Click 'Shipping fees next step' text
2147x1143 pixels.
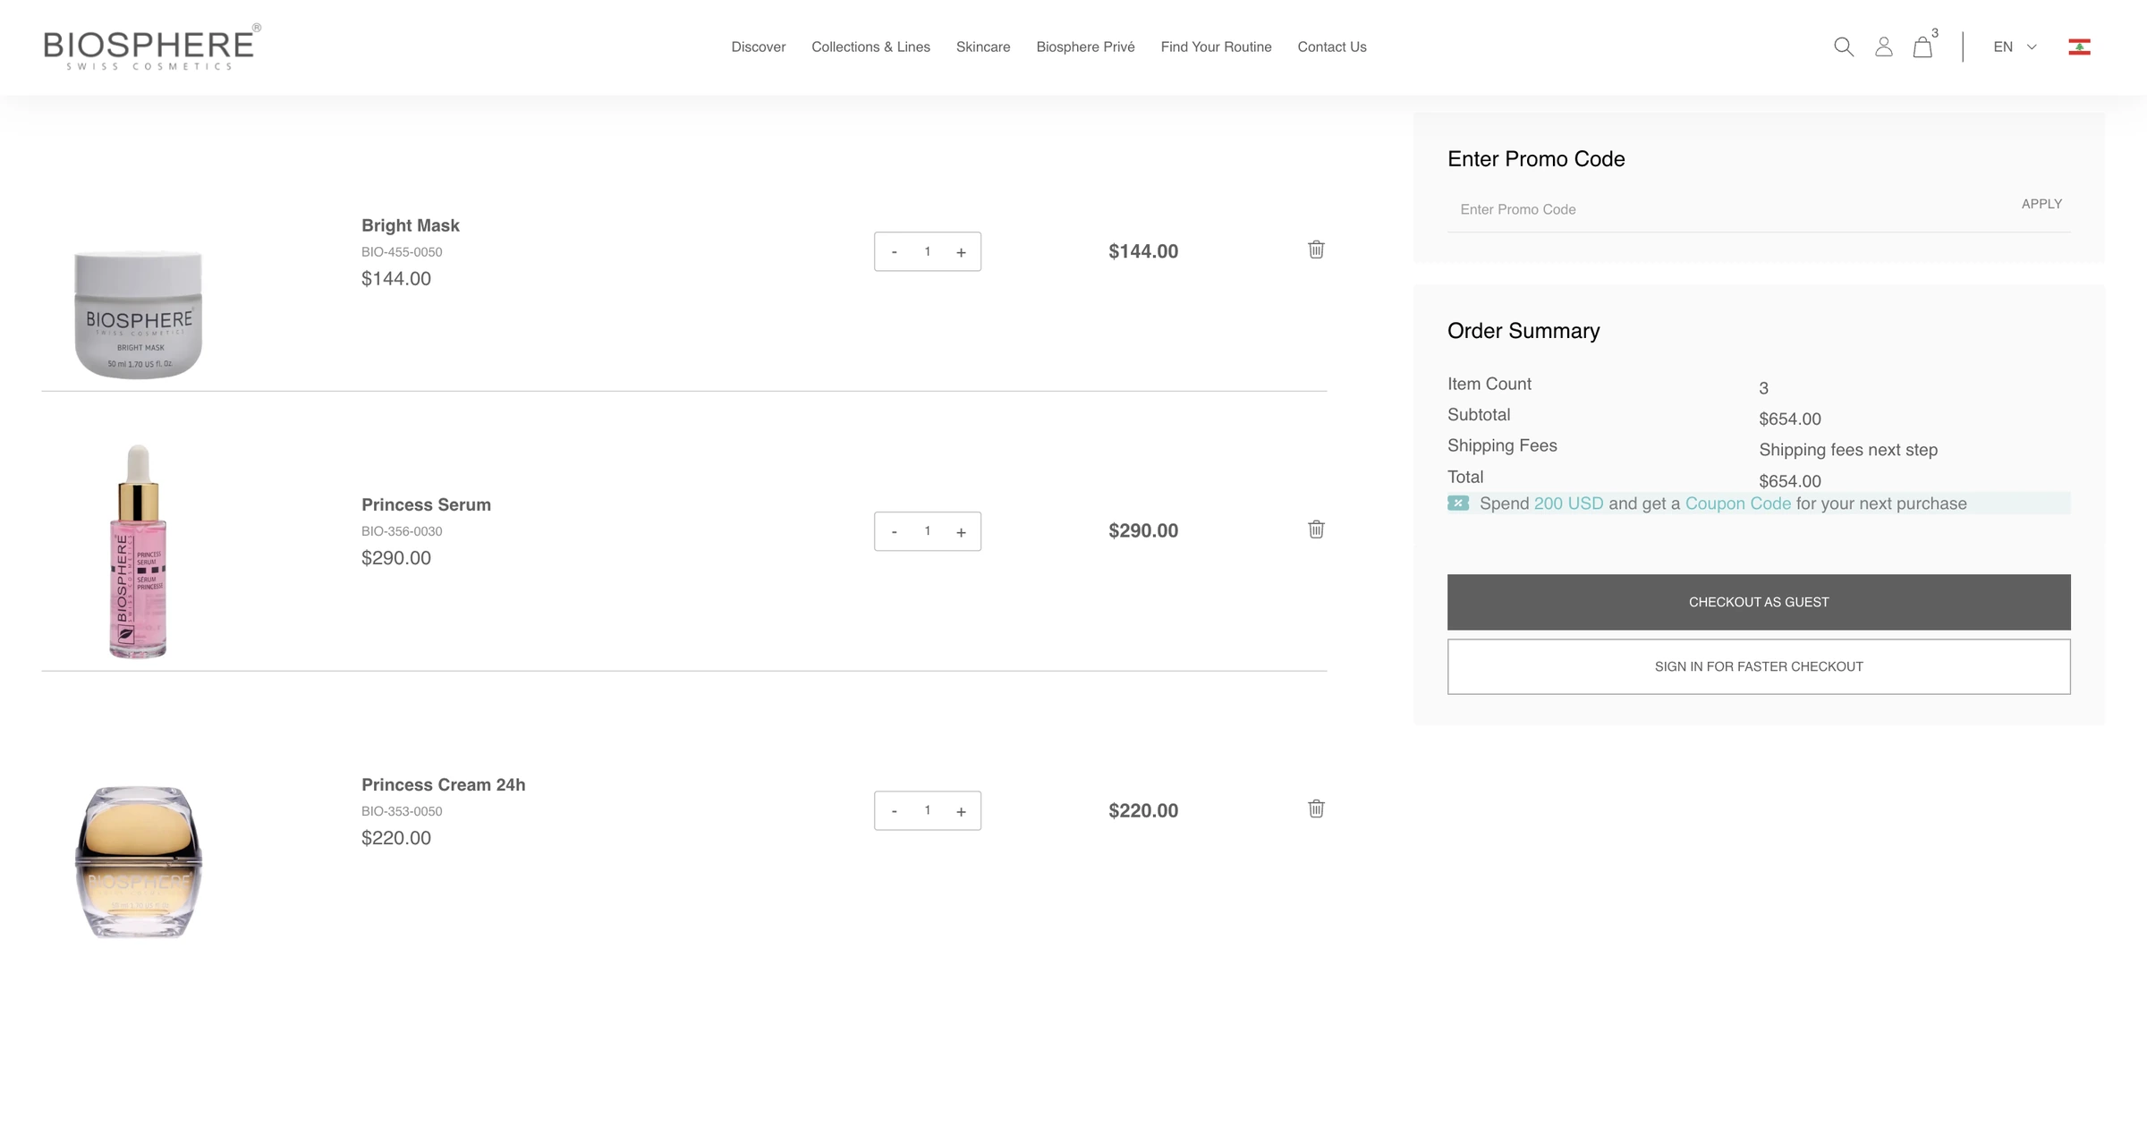(x=1848, y=450)
